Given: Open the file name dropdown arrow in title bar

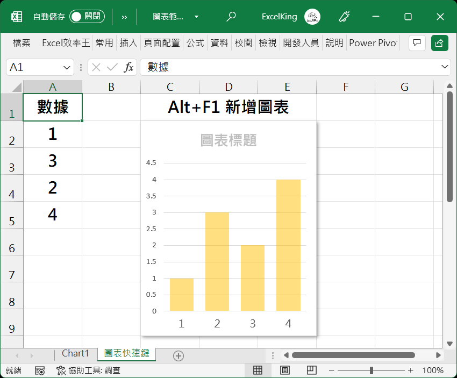Looking at the screenshot, I should tap(196, 17).
